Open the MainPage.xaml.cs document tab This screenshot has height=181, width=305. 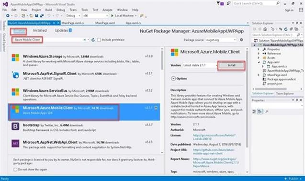[73, 23]
